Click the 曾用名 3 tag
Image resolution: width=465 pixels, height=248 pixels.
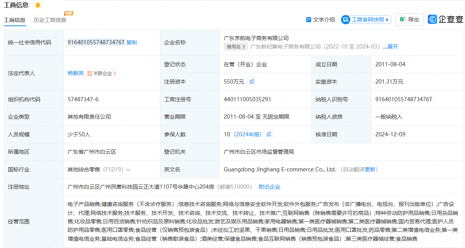[x=236, y=47]
